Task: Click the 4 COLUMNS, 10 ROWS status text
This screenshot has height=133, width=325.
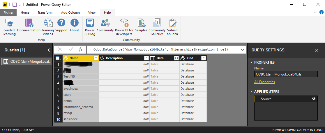Action: pos(18,130)
